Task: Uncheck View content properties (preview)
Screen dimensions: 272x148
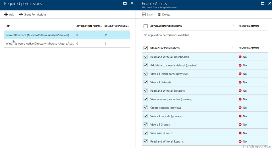Action: (x=146, y=99)
